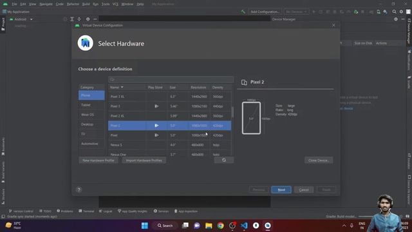This screenshot has width=412, height=232.
Task: Select the Wear OS category
Action: [91, 115]
